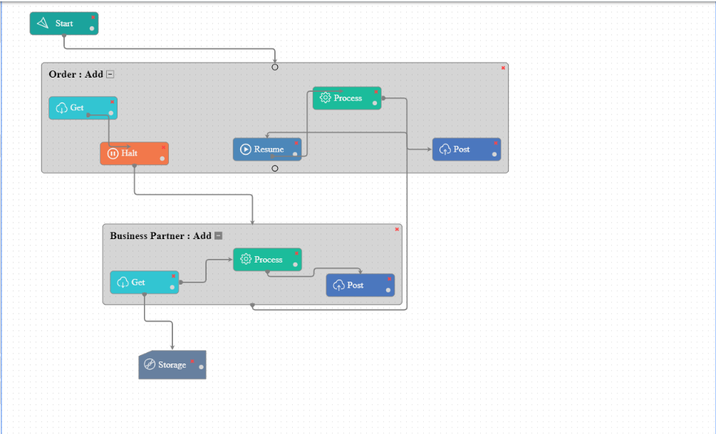Collapse the Business Partner : Add group
The width and height of the screenshot is (716, 434).
click(x=219, y=236)
